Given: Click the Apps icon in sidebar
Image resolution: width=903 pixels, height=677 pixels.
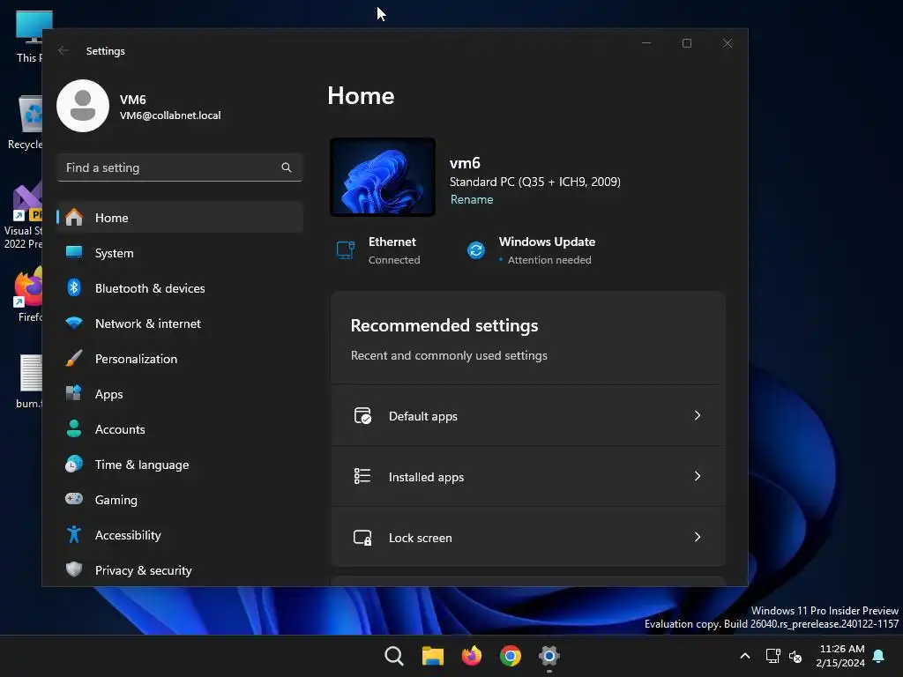Looking at the screenshot, I should [74, 394].
